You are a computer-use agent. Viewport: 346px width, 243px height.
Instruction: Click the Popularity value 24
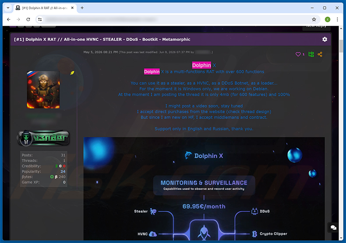[63, 171]
